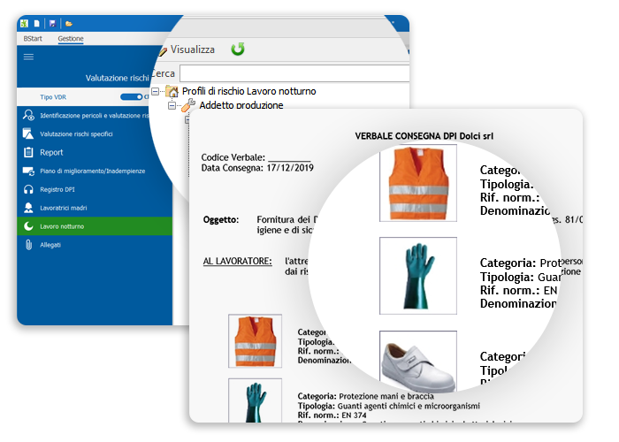Click the Lavoro notturno moon icon

click(x=27, y=226)
